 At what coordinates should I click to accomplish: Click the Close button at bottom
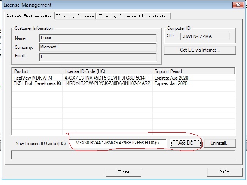click(x=123, y=172)
